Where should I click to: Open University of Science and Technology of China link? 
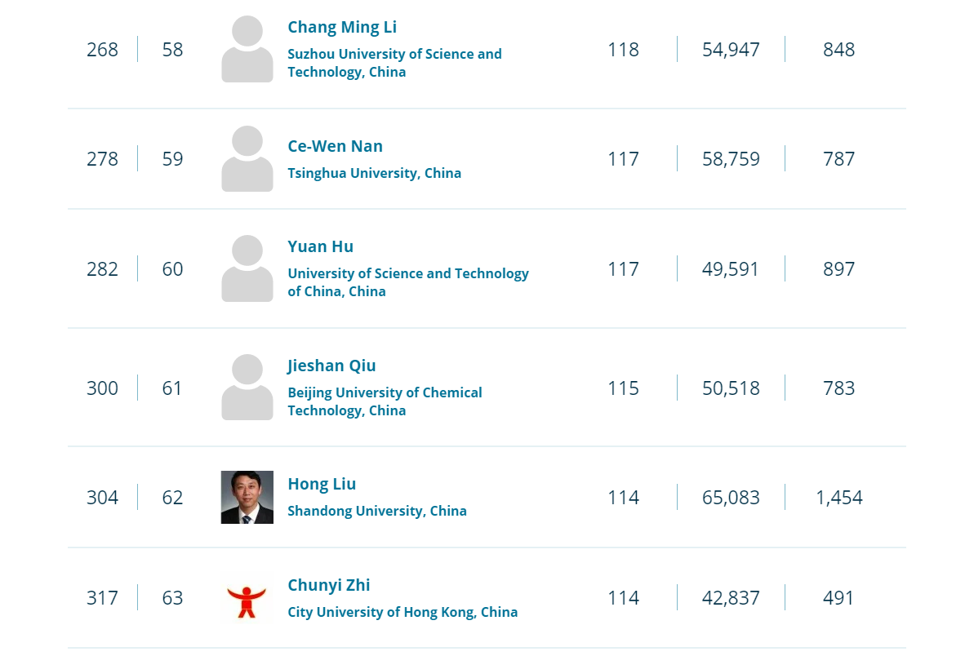click(408, 282)
